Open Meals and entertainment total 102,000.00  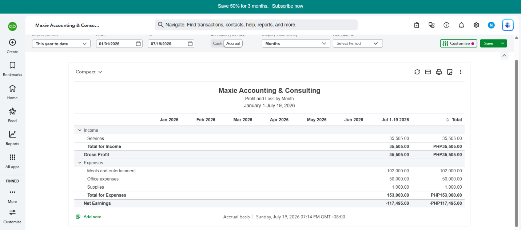(451, 171)
